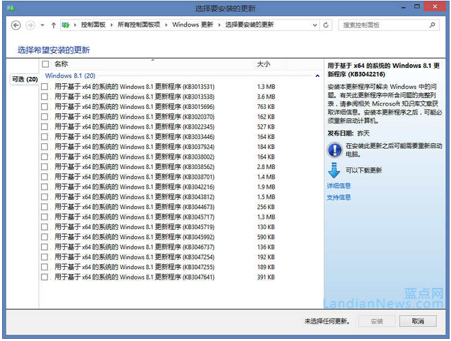Check the KB3015696 update checkbox

point(45,107)
